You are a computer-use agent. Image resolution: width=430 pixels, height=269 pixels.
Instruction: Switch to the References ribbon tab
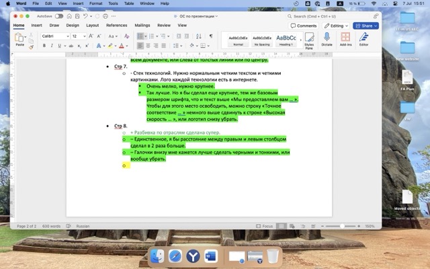[116, 26]
